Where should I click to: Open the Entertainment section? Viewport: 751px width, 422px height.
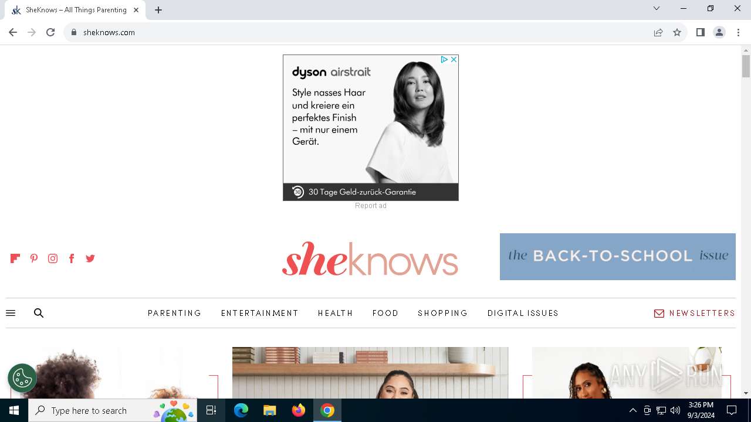click(x=260, y=313)
